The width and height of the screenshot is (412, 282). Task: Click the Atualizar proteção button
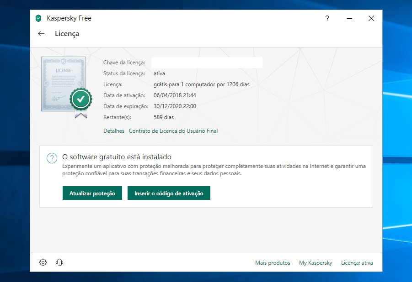pyautogui.click(x=92, y=193)
